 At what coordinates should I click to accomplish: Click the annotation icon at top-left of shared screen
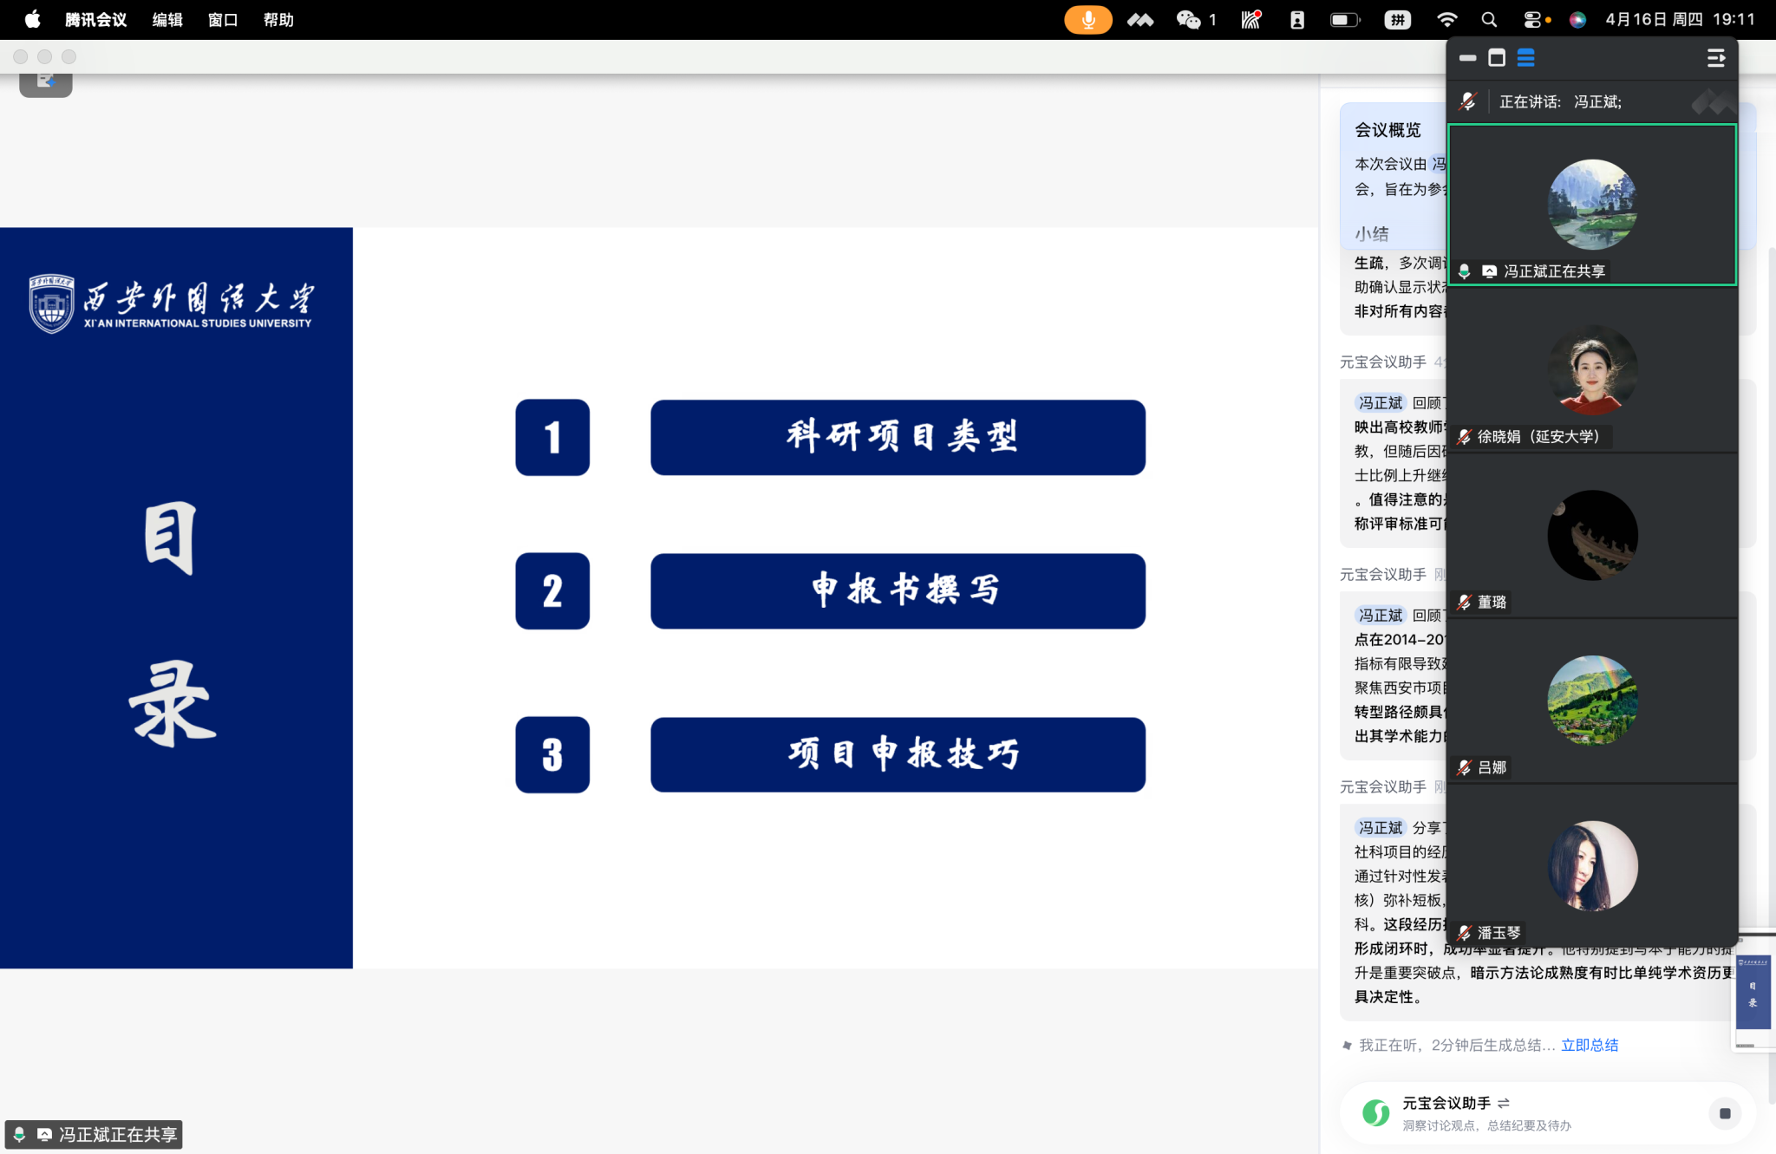coord(45,81)
